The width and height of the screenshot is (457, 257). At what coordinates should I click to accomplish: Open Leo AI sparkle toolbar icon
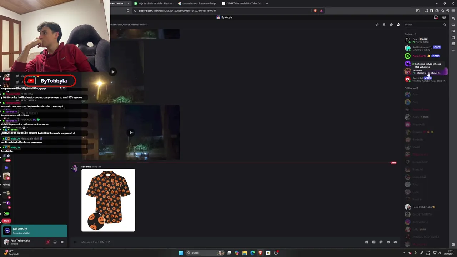click(x=442, y=11)
